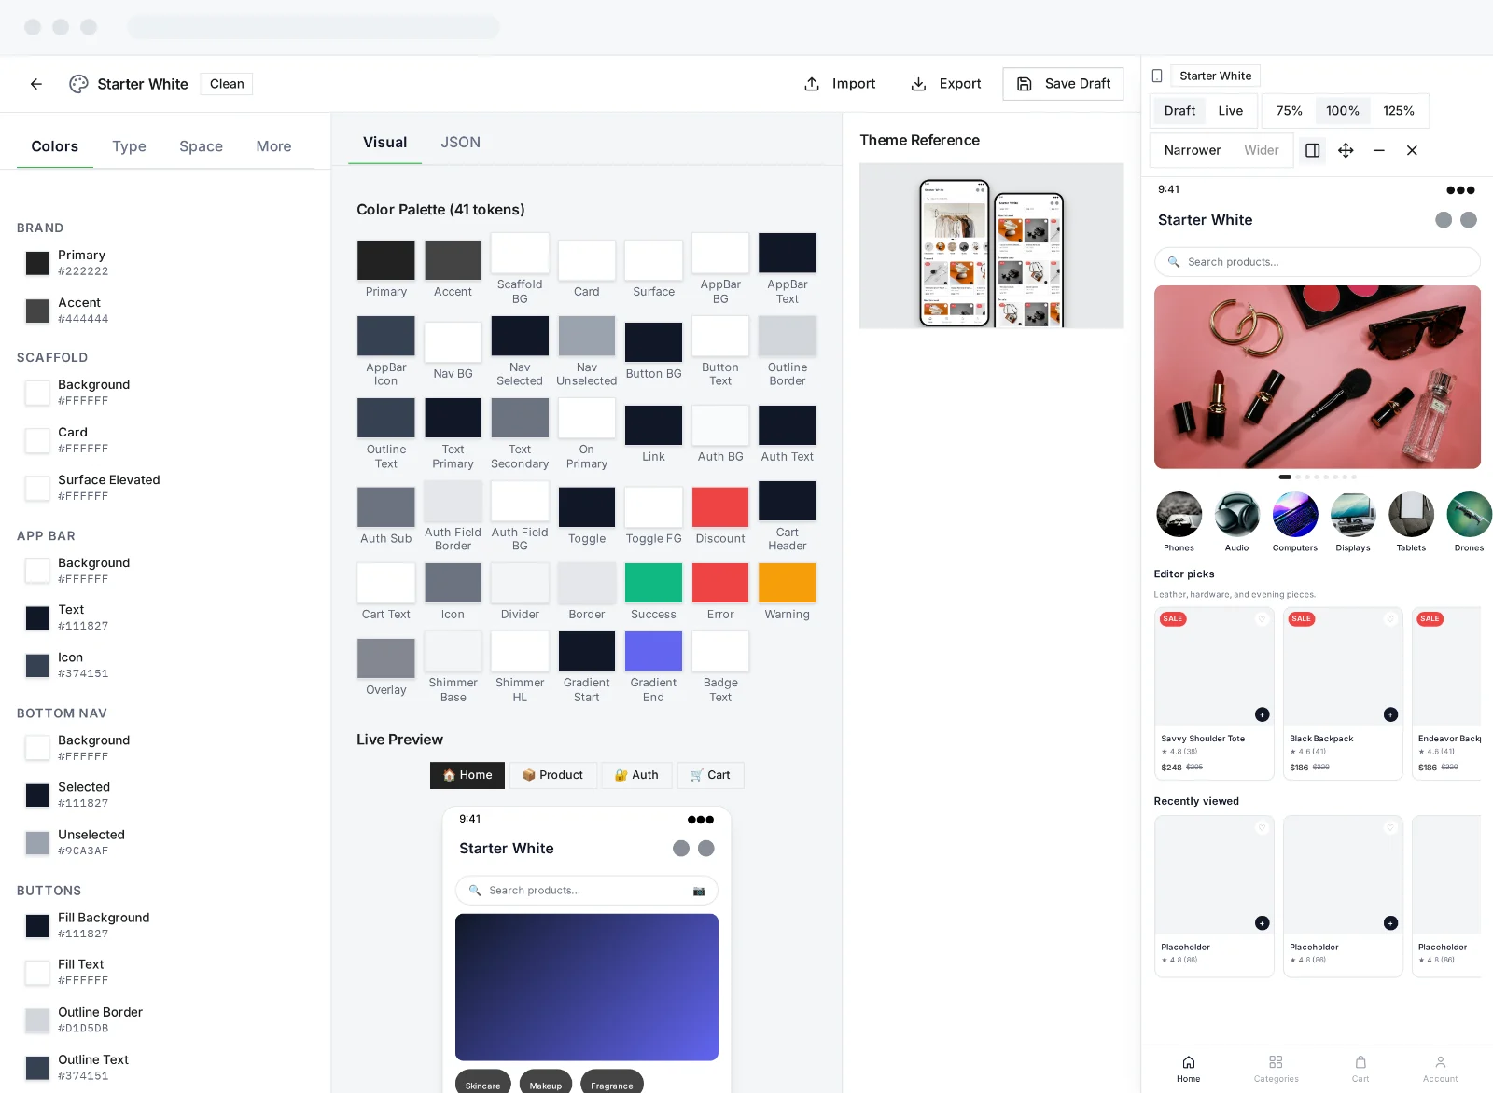
Task: Click the Clean tag beside theme name
Action: 227,84
